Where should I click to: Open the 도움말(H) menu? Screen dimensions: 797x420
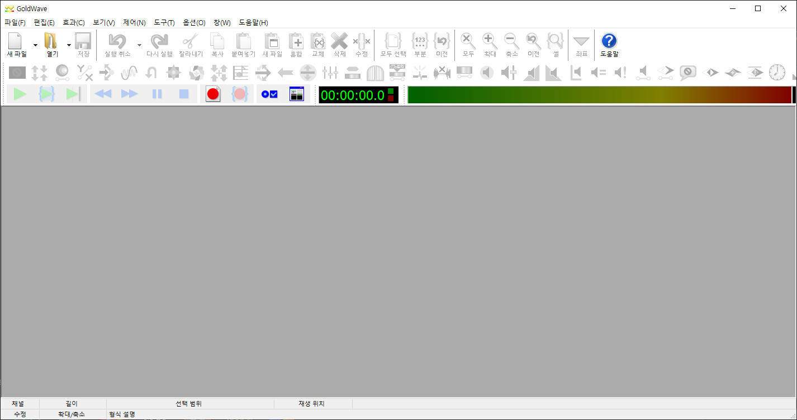pyautogui.click(x=253, y=22)
